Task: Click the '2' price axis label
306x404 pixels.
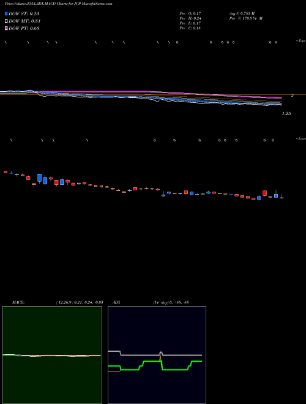Action: point(293,95)
